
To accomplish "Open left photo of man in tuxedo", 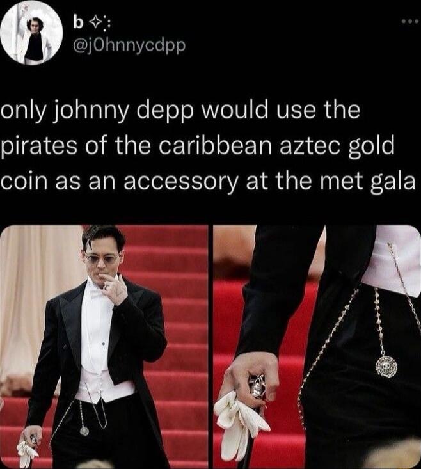I will click(x=104, y=347).
